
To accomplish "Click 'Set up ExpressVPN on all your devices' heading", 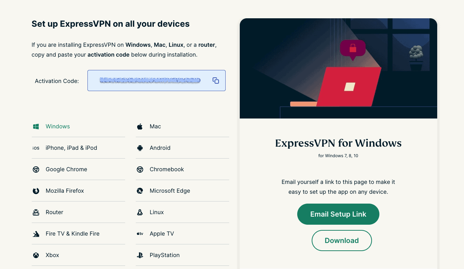I will pos(111,24).
